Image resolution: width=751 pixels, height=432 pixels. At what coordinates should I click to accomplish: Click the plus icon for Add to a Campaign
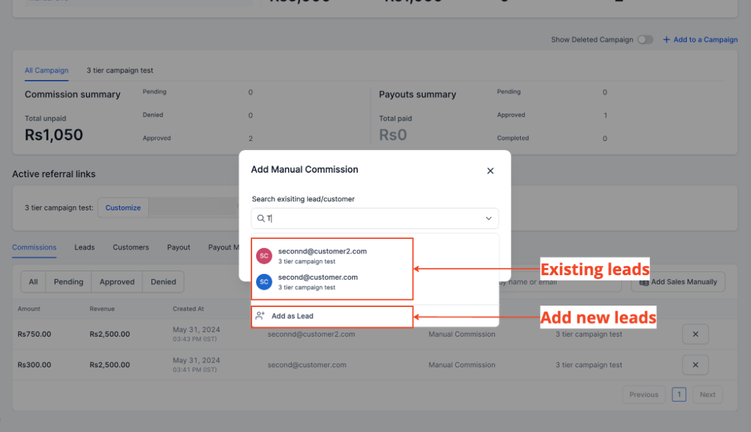[666, 40]
